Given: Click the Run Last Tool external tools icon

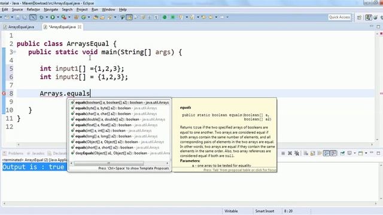Looking at the screenshot, I should point(64,17).
